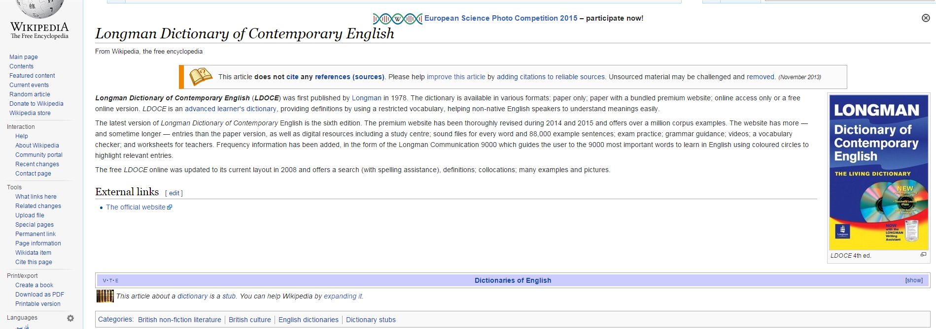
Task: Open the Main page sidebar link
Action: coord(24,57)
